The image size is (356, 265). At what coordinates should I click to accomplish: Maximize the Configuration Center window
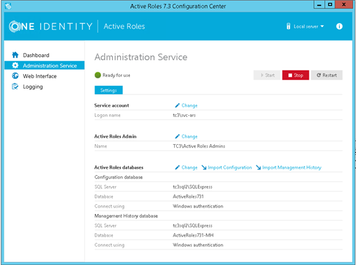coord(329,5)
